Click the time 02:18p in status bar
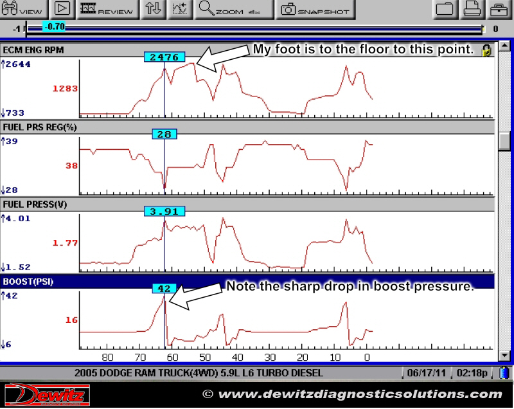Screen dimensions: 514x409 click(x=472, y=373)
